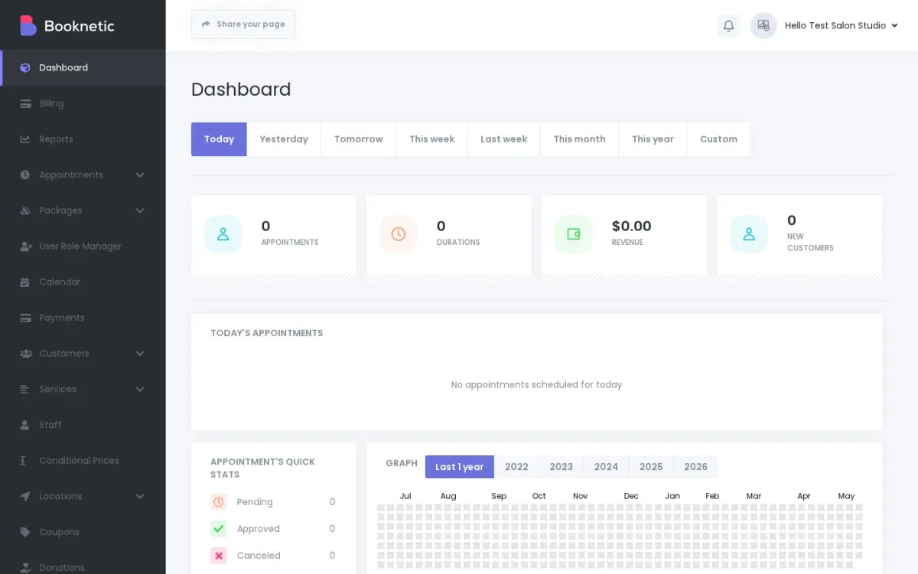Viewport: 918px width, 574px height.
Task: Click the Billing card icon in sidebar
Action: [25, 103]
